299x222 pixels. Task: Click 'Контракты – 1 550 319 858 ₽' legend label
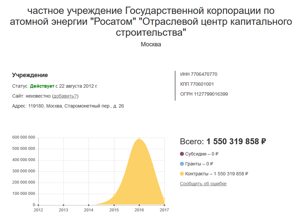coord(217,174)
